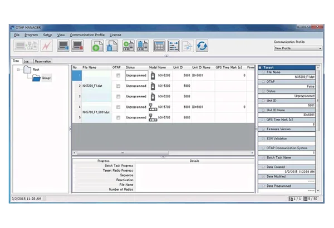Collapse the OTAP property section
Screen dimensions: 334x228
pos(263,82)
